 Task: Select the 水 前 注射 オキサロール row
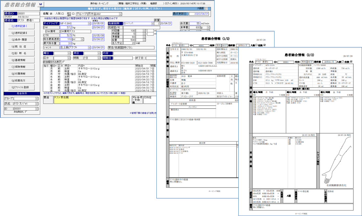(100, 77)
